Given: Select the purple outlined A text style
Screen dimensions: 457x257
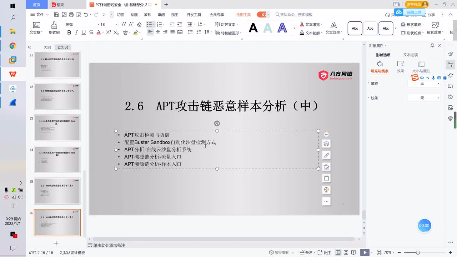Looking at the screenshot, I should (282, 28).
